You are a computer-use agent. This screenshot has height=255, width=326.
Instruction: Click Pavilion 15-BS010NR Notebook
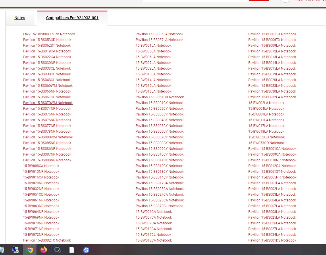tap(272, 160)
